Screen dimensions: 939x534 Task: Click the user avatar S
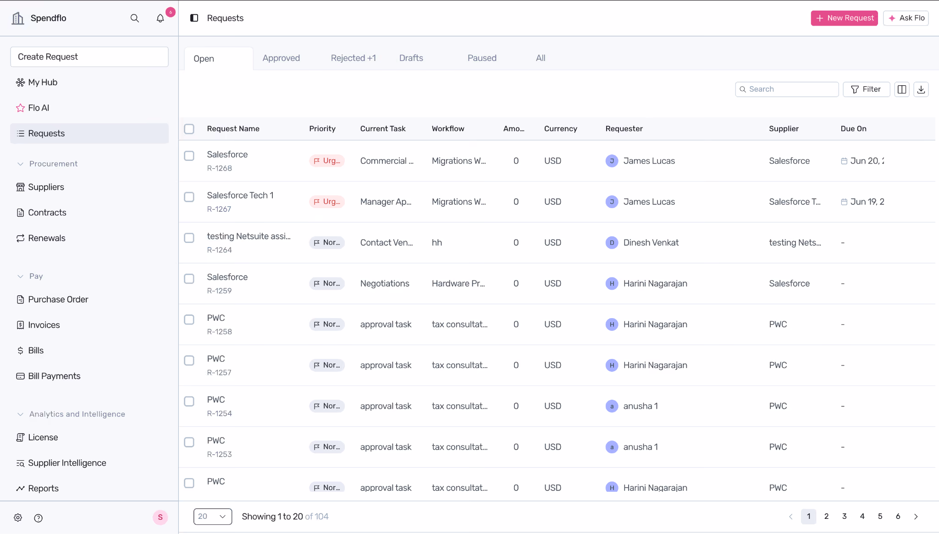pyautogui.click(x=160, y=517)
